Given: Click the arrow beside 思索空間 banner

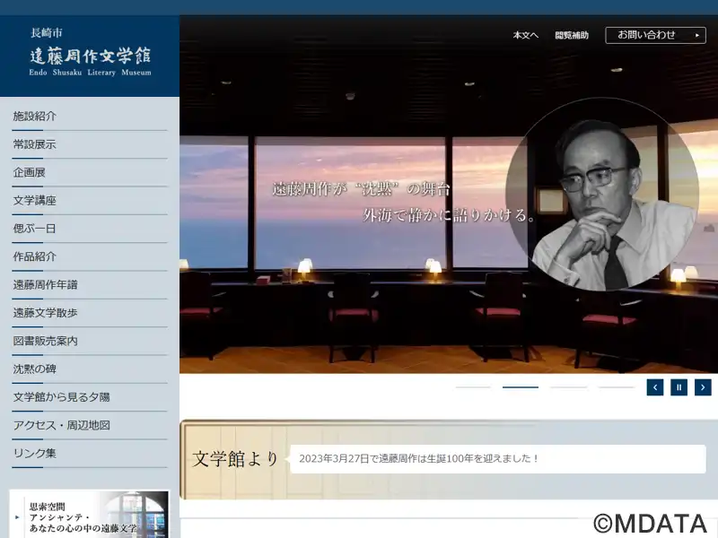Looking at the screenshot, I should click(x=17, y=517).
